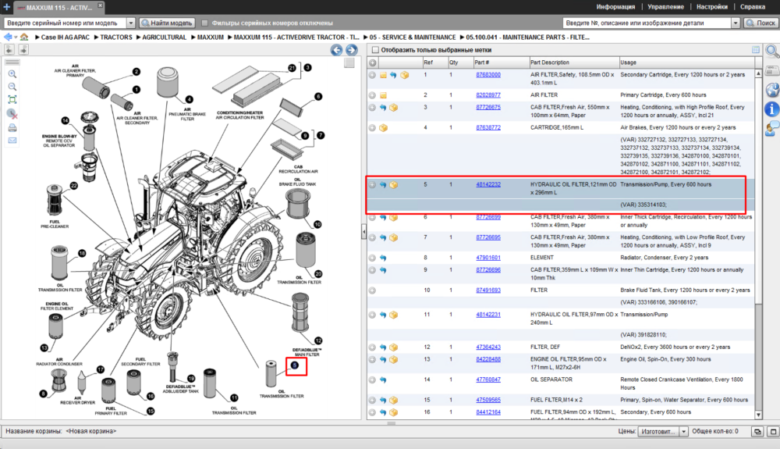Email the diagram via envelope icon
The image size is (780, 449).
(x=12, y=141)
